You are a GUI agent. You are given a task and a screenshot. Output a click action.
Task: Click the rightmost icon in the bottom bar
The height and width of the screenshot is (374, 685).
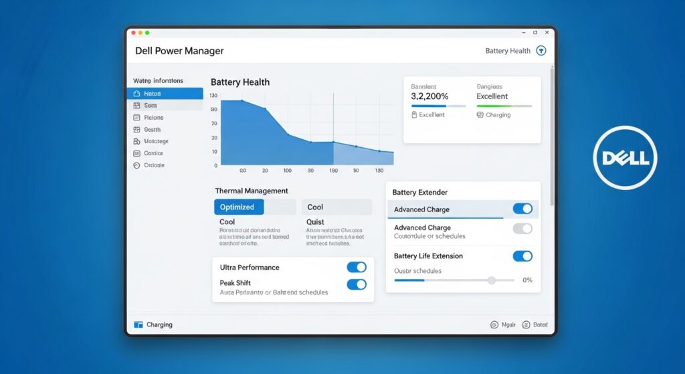[526, 324]
